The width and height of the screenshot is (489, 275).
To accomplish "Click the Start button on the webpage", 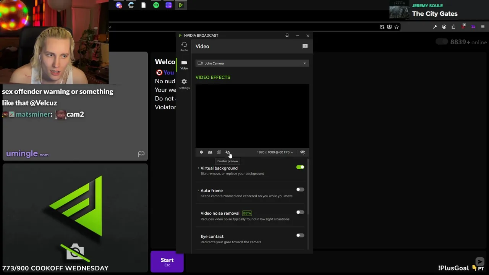I will (167, 262).
